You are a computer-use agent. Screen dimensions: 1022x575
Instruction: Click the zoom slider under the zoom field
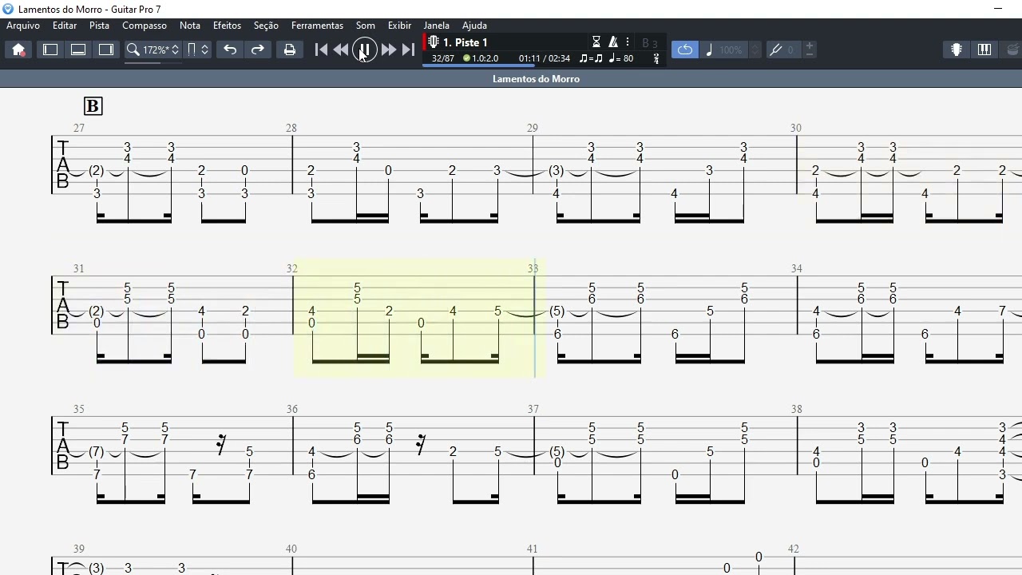[x=153, y=62]
